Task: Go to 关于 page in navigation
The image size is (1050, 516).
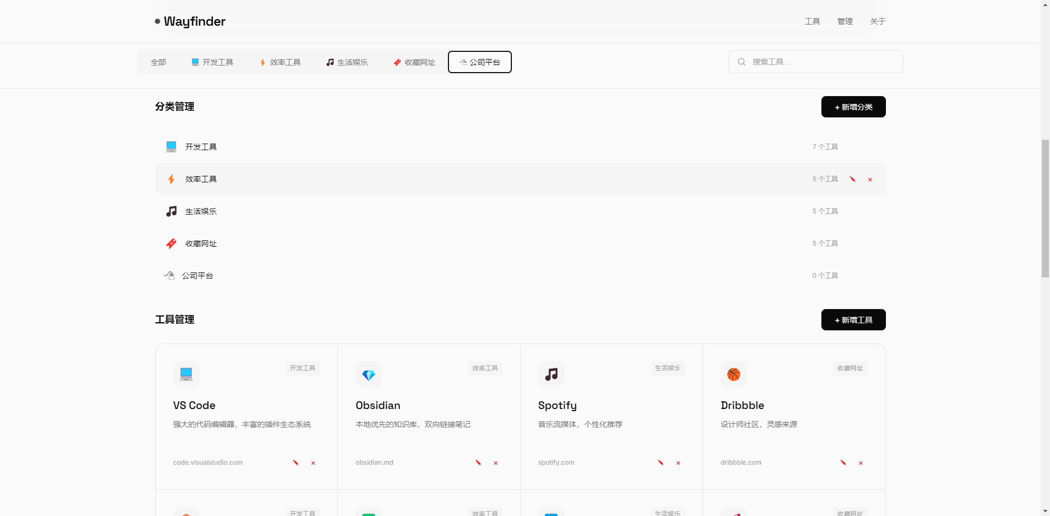Action: tap(878, 21)
